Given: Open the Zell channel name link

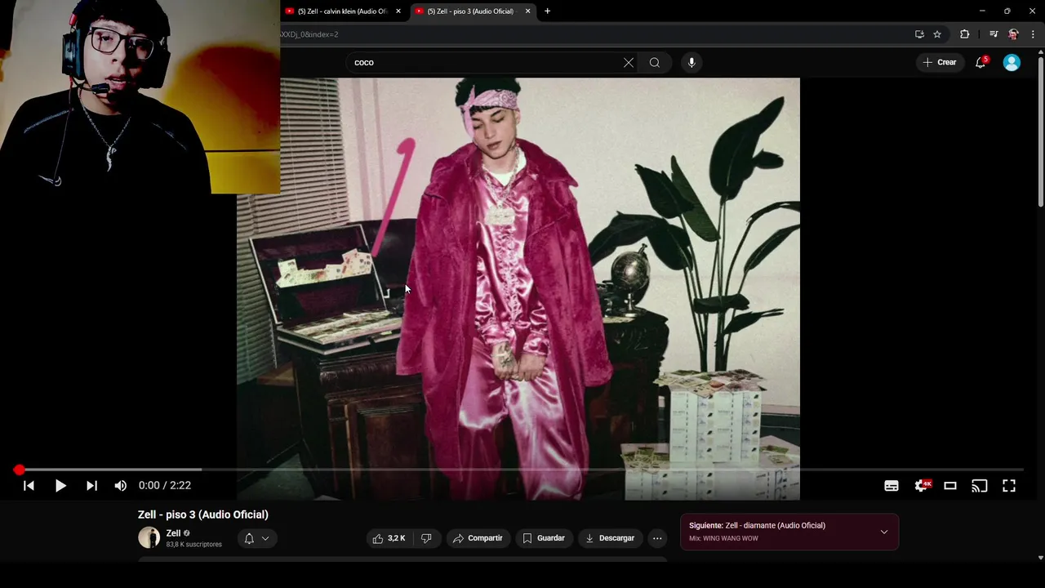Looking at the screenshot, I should (x=173, y=533).
